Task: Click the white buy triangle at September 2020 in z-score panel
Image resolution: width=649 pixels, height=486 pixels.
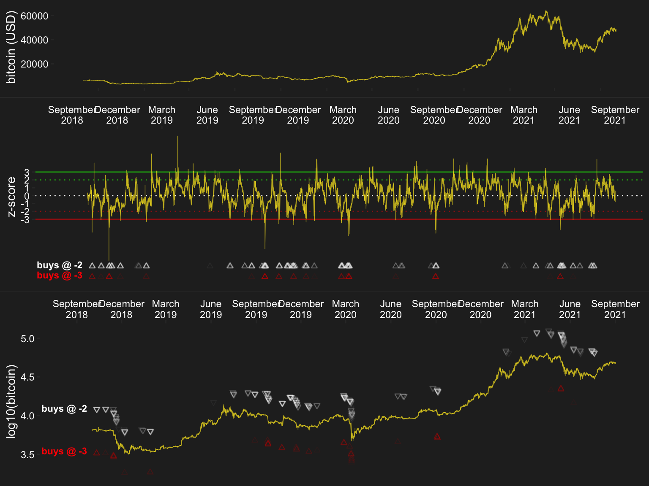Action: pyautogui.click(x=436, y=266)
